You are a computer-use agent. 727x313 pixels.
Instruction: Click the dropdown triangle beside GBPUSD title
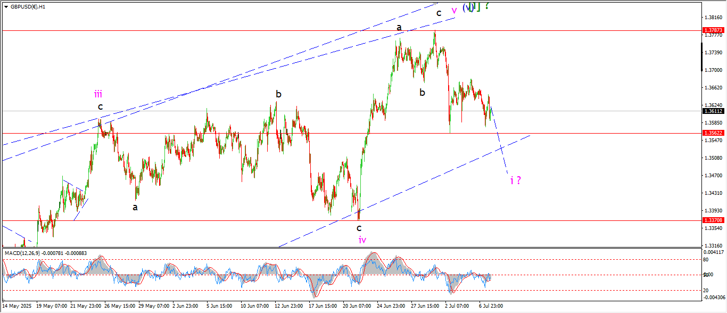[x=6, y=7]
